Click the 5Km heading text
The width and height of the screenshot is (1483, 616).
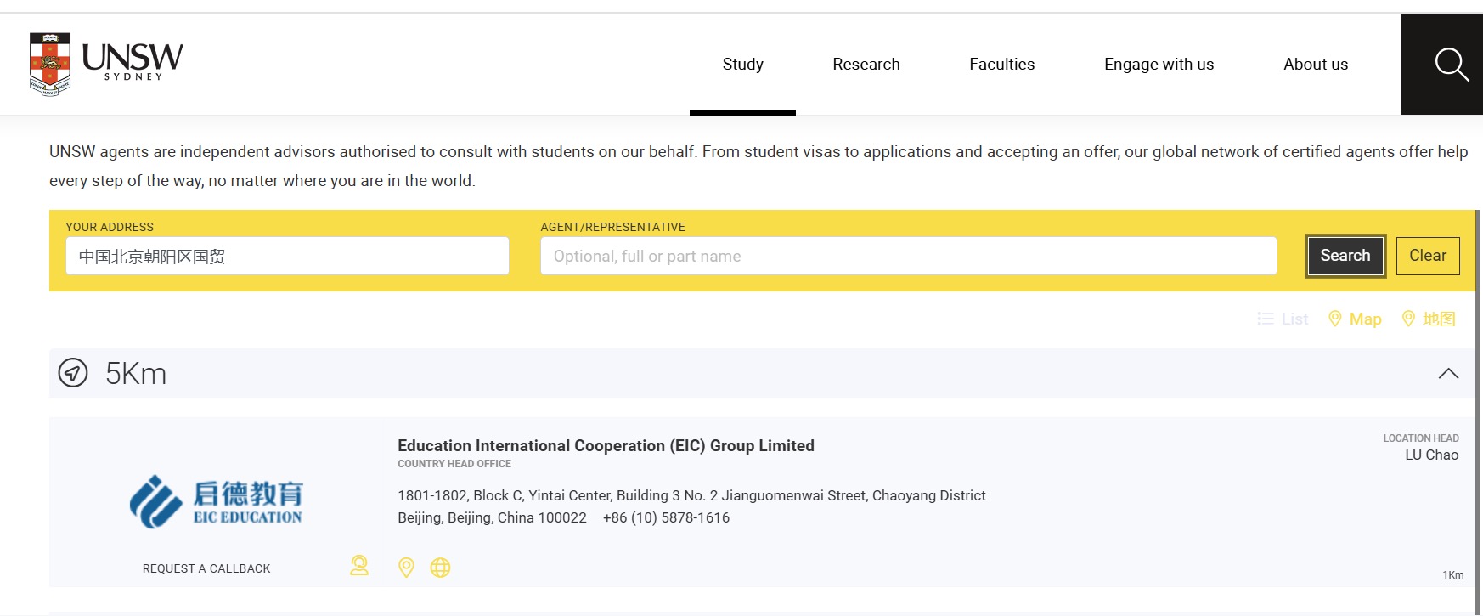pos(136,373)
